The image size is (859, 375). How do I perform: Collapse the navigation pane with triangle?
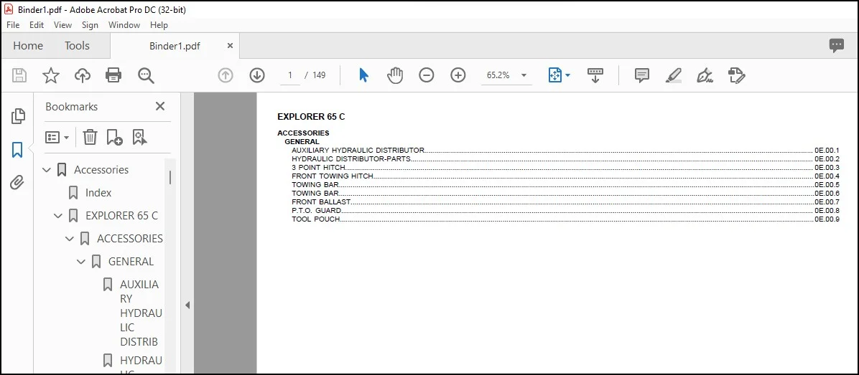[187, 305]
